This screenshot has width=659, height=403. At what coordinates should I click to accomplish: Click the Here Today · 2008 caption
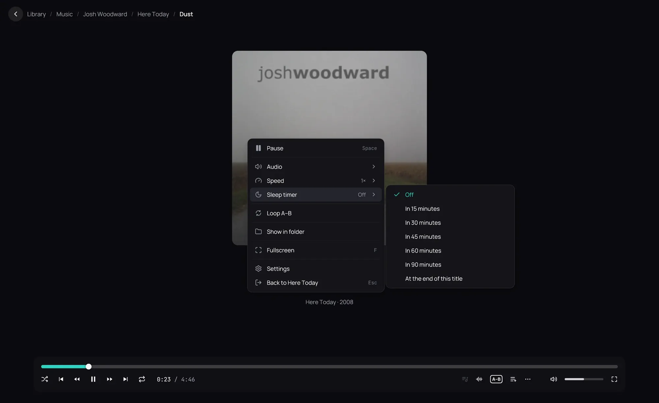coord(329,302)
